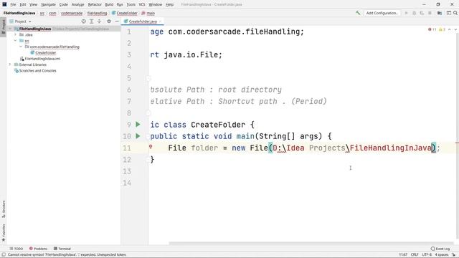Open the File menu
Screen dimensions: 459x258
pyautogui.click(x=13, y=4)
